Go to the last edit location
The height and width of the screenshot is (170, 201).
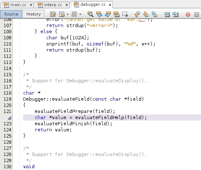coord(53,14)
